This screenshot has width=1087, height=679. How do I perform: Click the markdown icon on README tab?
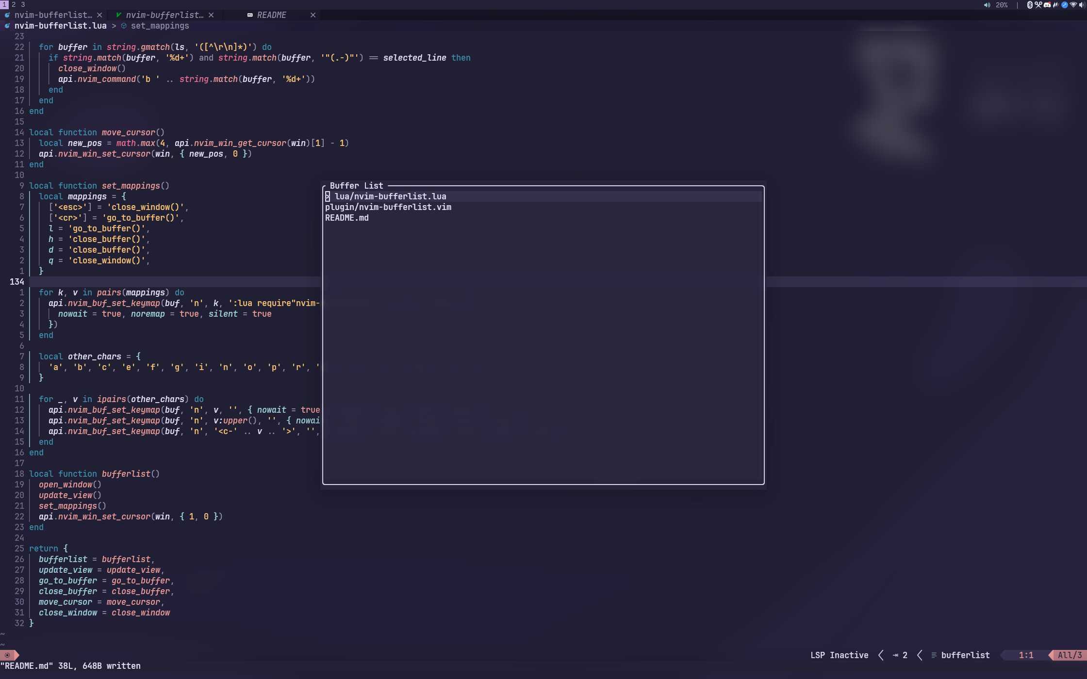click(250, 15)
